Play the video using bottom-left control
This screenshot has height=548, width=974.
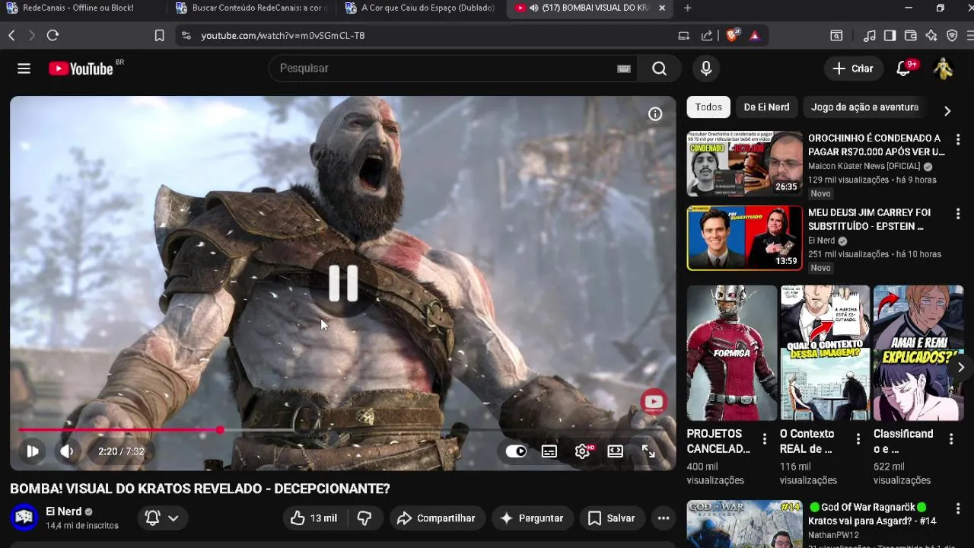click(33, 451)
